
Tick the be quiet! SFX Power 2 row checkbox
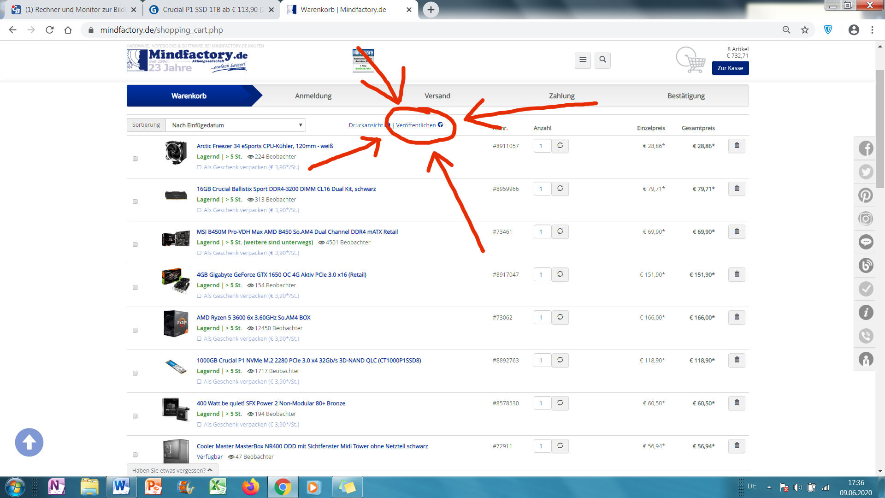[135, 416]
